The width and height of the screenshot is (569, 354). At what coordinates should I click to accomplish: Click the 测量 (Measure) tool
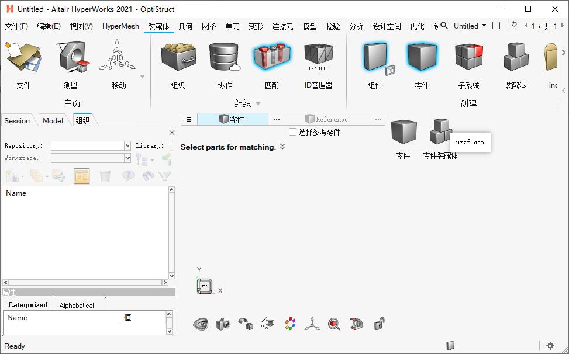pyautogui.click(x=70, y=64)
